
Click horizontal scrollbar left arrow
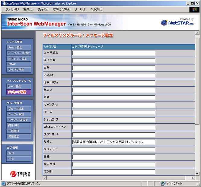(x=45, y=178)
